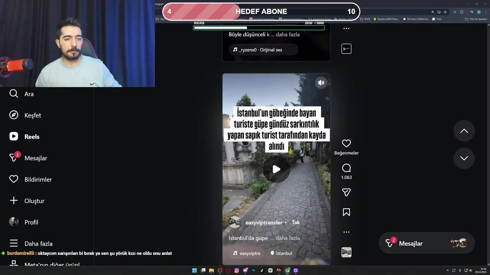Open the floating Mesajlar chat popup
The image size is (490, 275).
tap(426, 243)
